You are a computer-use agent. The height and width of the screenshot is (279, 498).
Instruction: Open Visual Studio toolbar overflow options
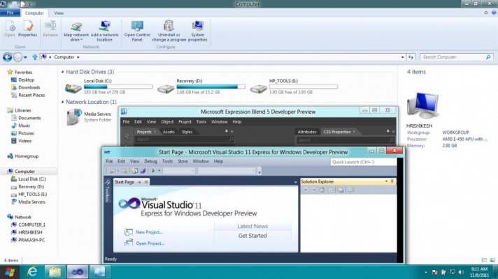[x=259, y=172]
